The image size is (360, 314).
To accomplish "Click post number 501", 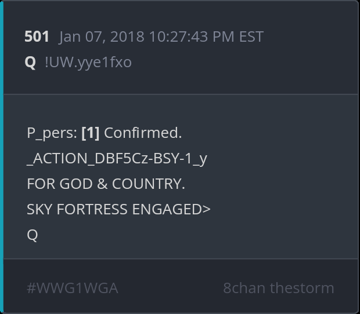I will pos(37,36).
